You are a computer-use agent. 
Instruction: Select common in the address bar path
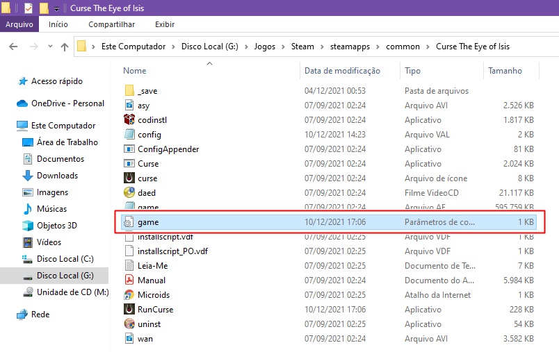(403, 47)
